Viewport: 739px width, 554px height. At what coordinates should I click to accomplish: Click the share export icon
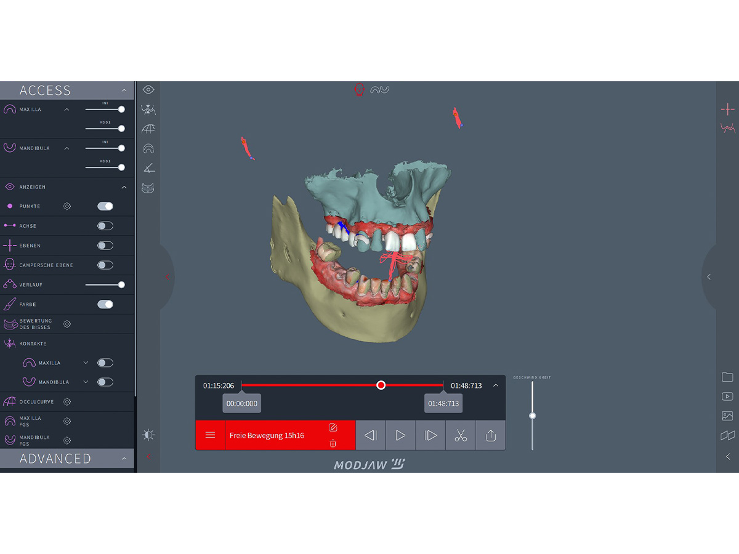pos(491,436)
